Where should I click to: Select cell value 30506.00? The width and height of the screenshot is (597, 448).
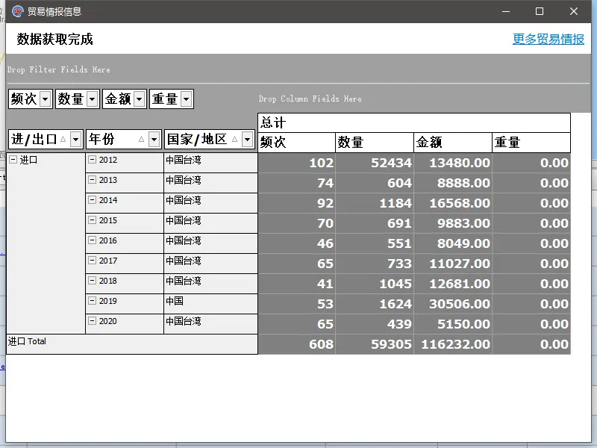click(x=453, y=305)
